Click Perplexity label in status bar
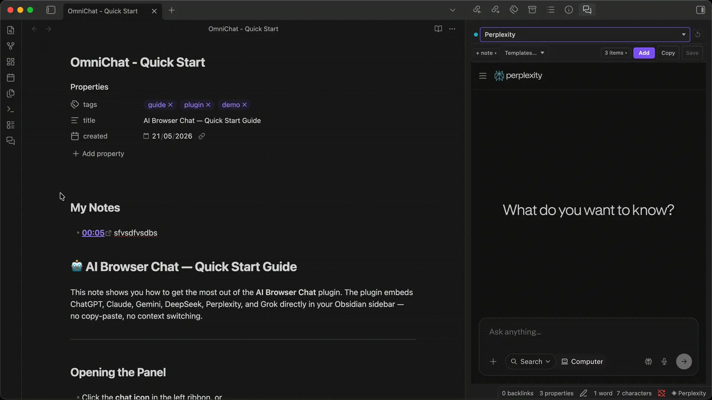The height and width of the screenshot is (400, 712). pos(689,393)
